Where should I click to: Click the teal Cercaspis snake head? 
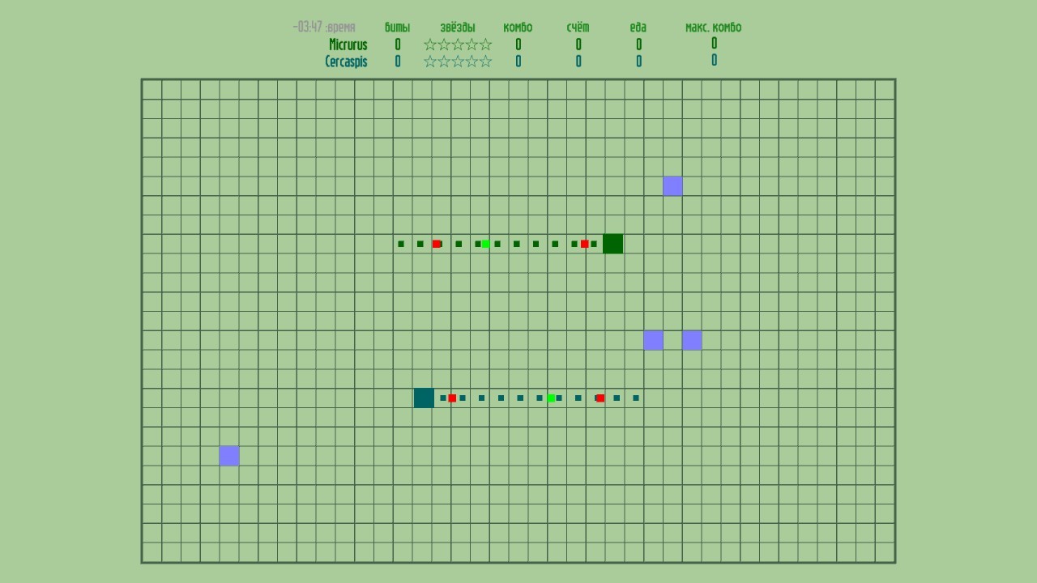coord(424,398)
